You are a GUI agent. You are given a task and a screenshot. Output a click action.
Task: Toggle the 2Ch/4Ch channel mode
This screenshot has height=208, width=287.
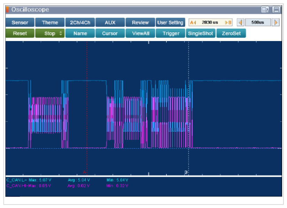tap(80, 23)
